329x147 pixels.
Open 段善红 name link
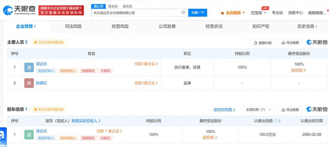(41, 83)
